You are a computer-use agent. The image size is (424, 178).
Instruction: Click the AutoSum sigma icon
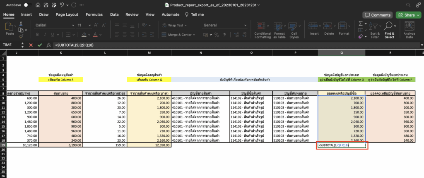pos(360,24)
